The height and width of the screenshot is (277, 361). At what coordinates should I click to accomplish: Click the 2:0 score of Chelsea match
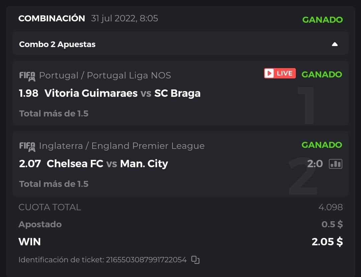click(315, 164)
